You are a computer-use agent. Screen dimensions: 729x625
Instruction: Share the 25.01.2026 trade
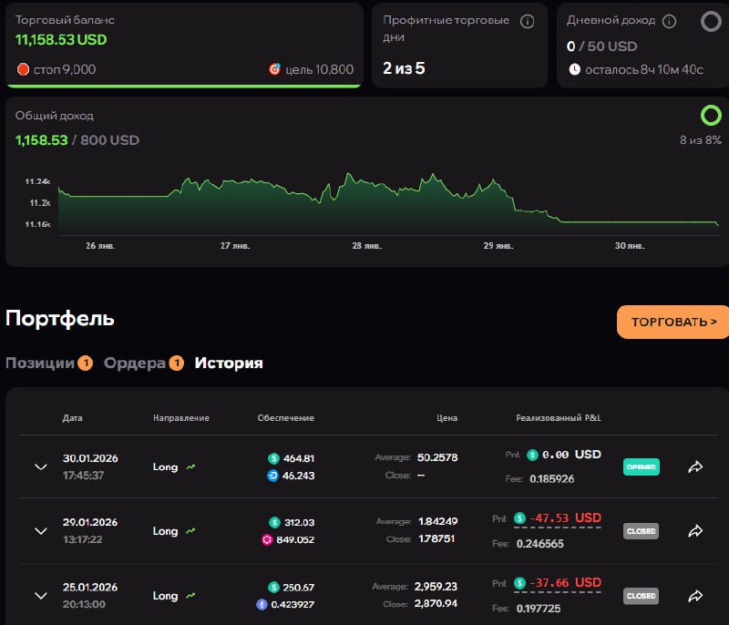point(695,596)
